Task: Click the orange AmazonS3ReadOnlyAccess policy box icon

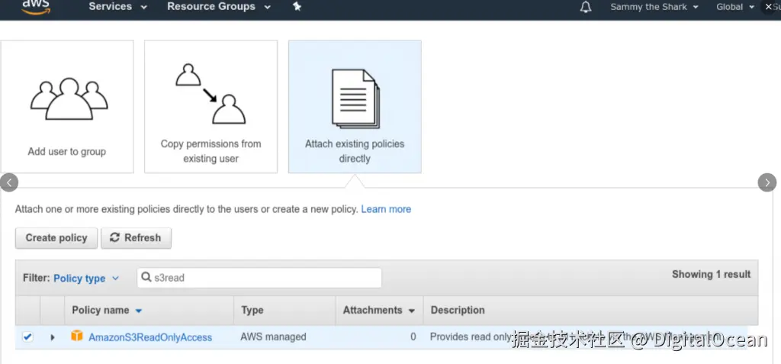Action: point(76,337)
